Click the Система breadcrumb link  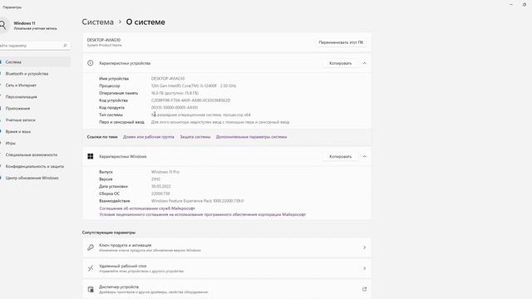[x=98, y=22]
